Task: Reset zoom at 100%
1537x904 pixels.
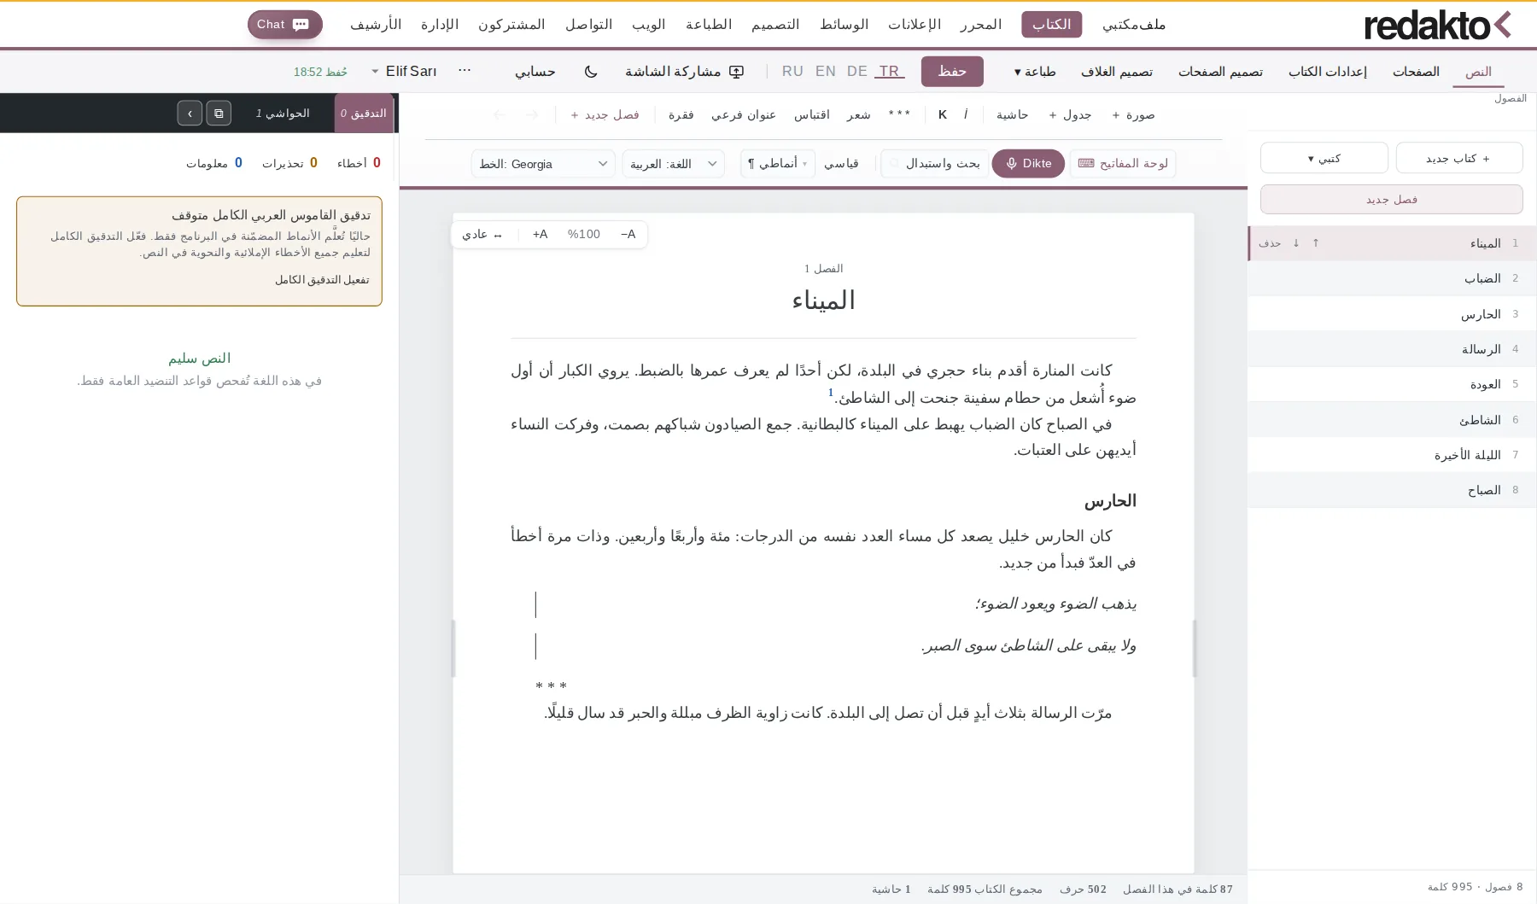Action: pos(584,234)
